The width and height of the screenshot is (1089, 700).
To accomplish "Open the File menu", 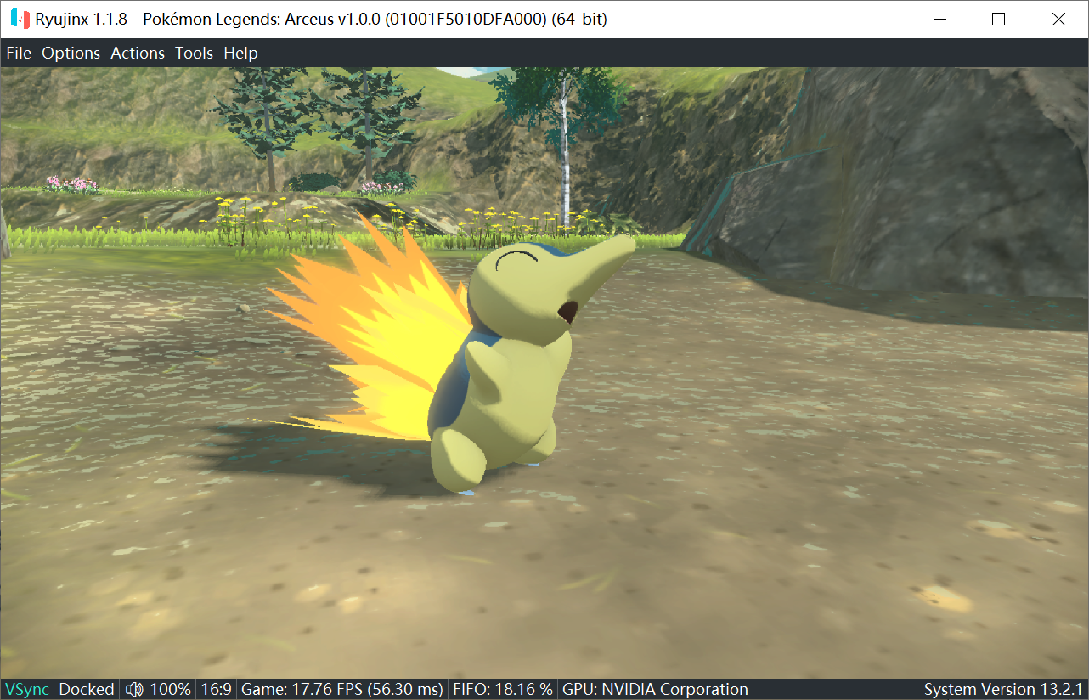I will 19,53.
